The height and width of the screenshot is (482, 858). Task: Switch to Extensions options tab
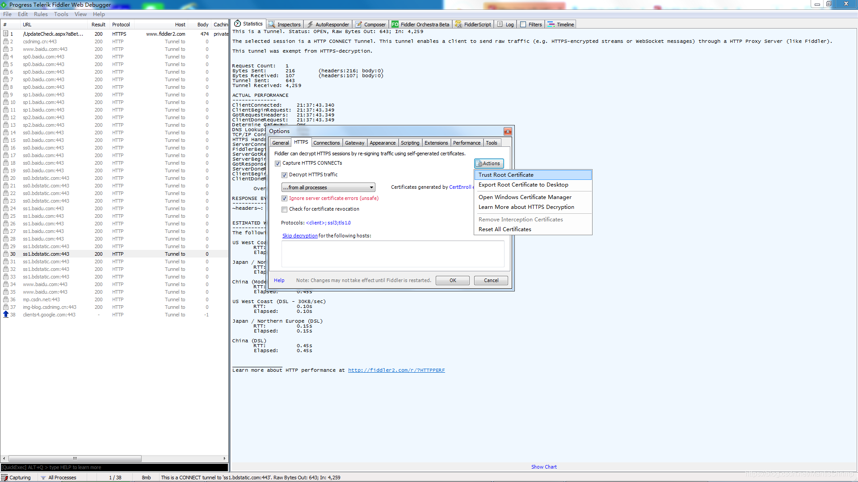coord(436,143)
